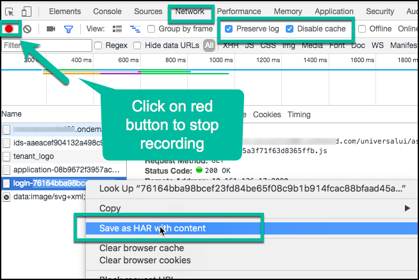Viewport: 419px width, 280px height.
Task: Clear network log with the circle-slash icon
Action: [x=28, y=29]
